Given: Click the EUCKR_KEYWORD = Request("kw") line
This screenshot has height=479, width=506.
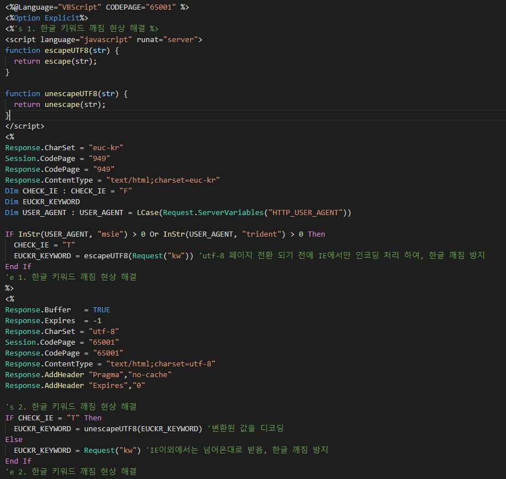Looking at the screenshot, I should (171, 451).
